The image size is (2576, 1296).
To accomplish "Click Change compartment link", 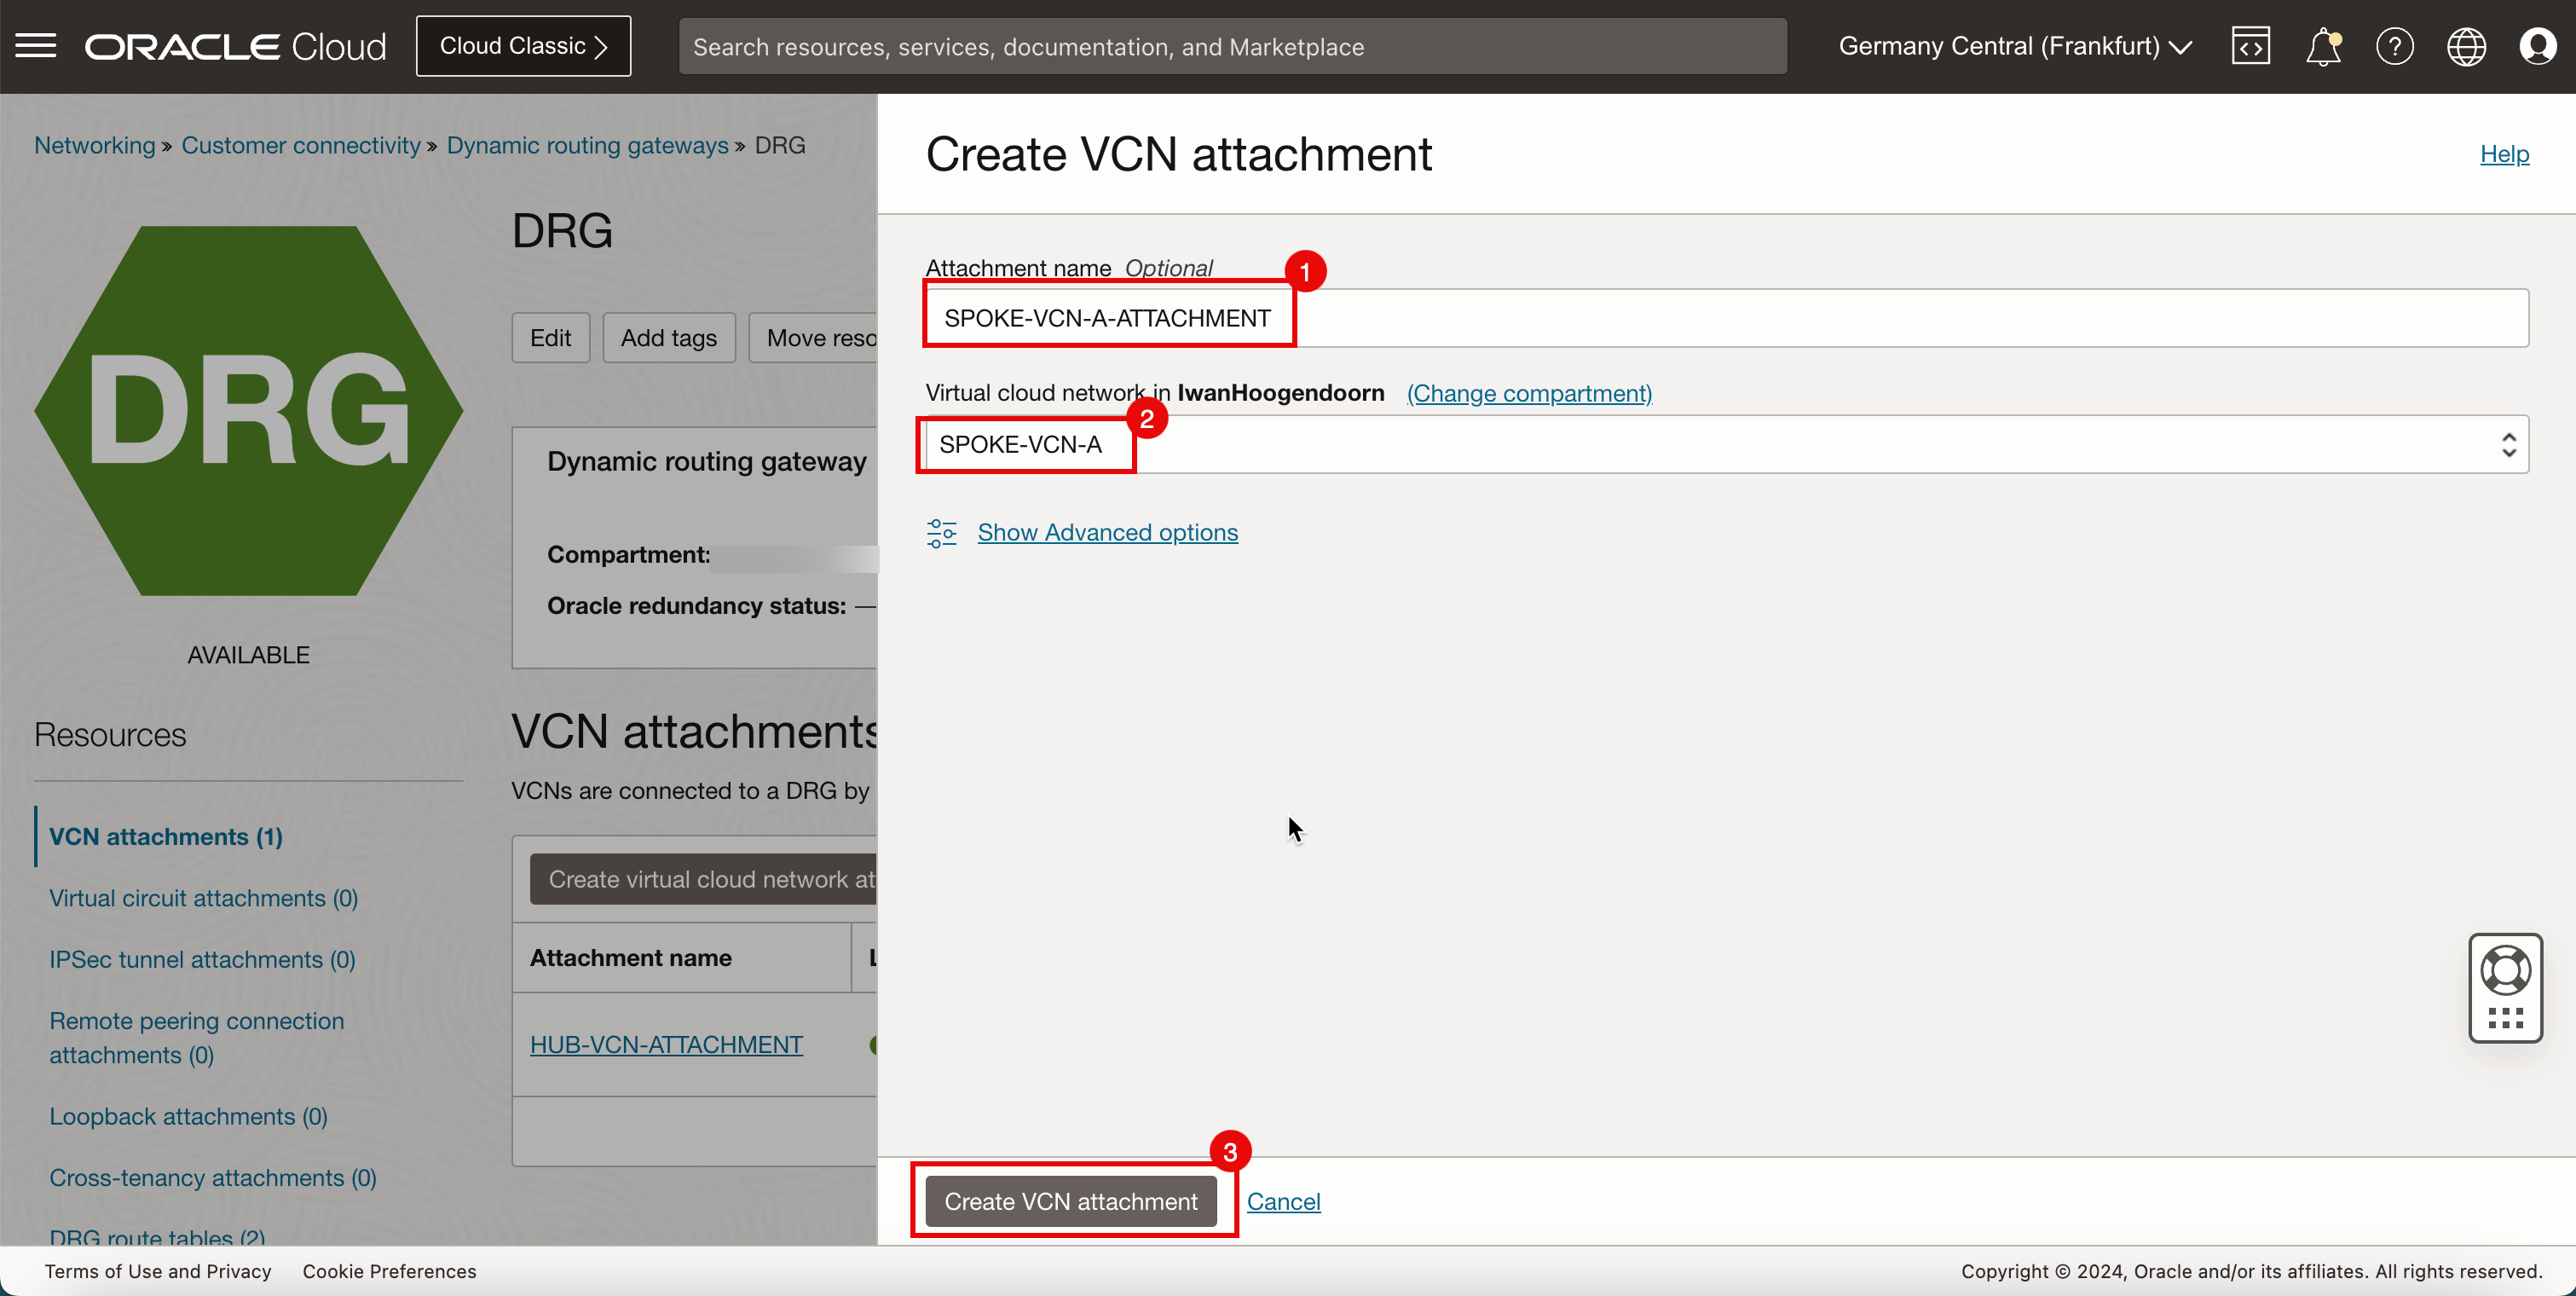I will pyautogui.click(x=1527, y=391).
